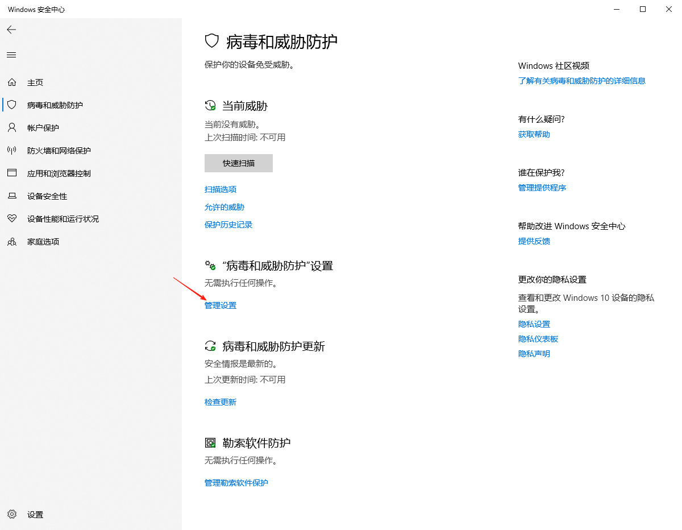
Task: Open 管理勒索软件保护 link
Action: 236,483
